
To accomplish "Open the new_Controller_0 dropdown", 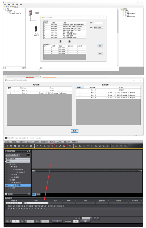I will (20, 155).
